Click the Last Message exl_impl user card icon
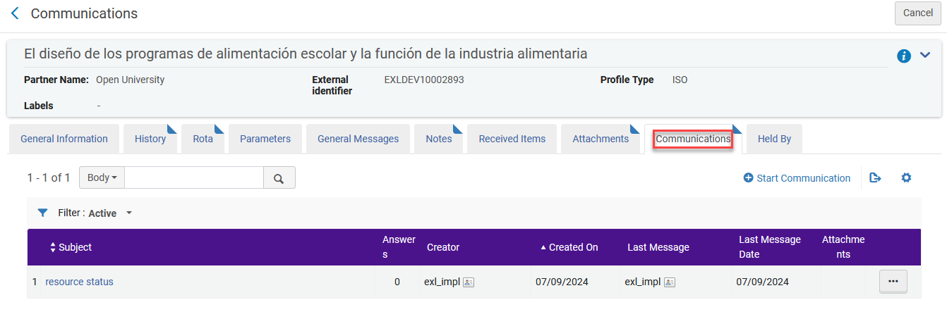947x319 pixels. 670,282
